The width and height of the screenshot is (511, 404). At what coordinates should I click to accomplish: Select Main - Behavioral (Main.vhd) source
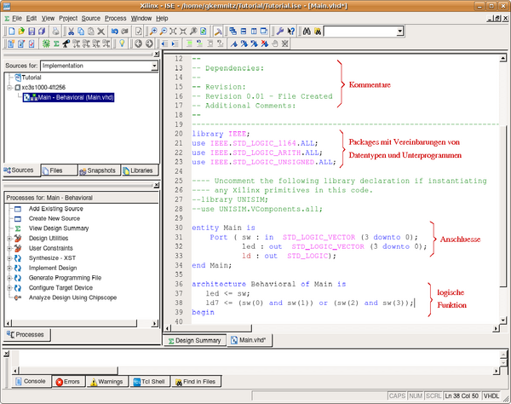[68, 97]
